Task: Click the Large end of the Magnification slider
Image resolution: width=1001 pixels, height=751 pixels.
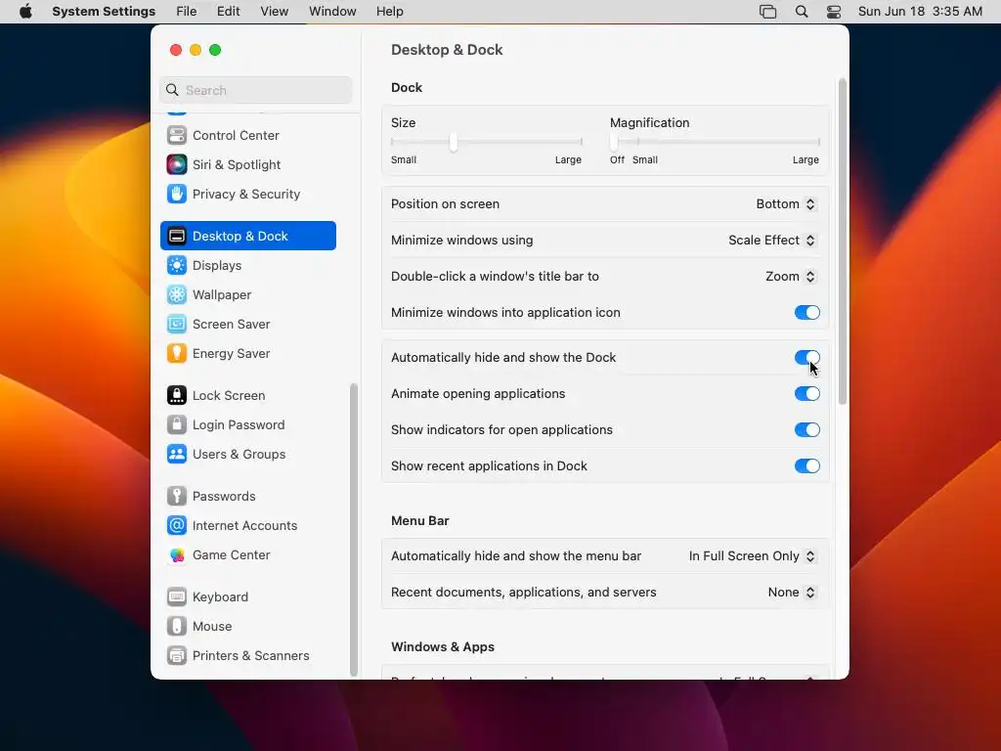Action: click(818, 142)
